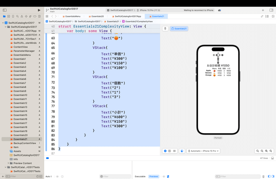Screen dimensions: 276x179
Task: Expand the Preview Content folder
Action: point(8,163)
